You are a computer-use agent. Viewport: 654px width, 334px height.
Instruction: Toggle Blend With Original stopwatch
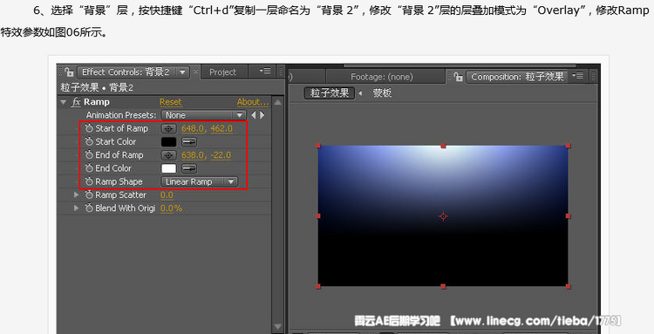pos(89,208)
